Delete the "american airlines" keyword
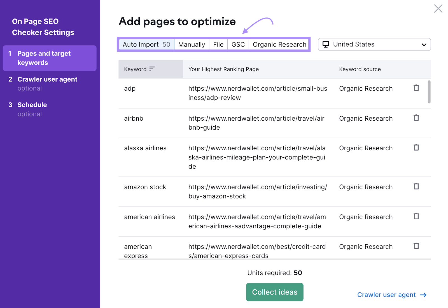The image size is (448, 308). (416, 216)
